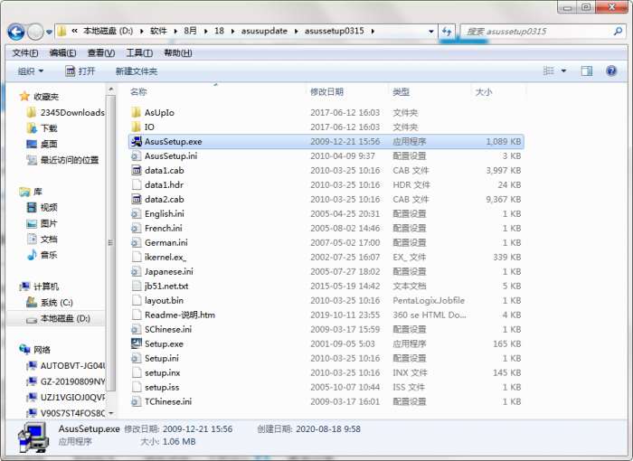This screenshot has width=633, height=461.
Task: Open the 帮助(H) menu
Action: (x=177, y=53)
